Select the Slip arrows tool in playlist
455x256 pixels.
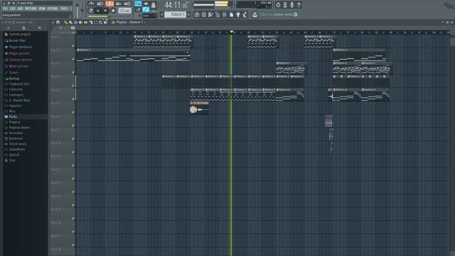coord(85,22)
